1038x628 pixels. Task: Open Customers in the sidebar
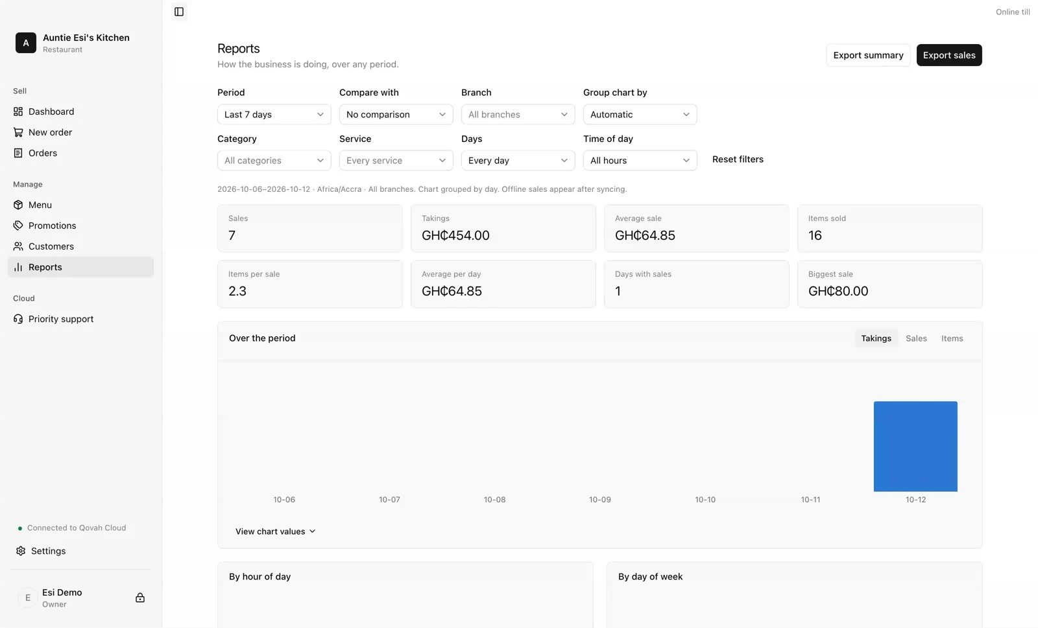(x=80, y=246)
